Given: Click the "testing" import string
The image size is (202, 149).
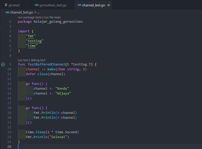Looking at the screenshot, I should pos(35,41).
